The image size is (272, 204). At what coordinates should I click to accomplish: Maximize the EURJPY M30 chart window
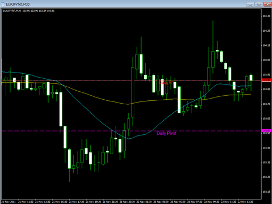[259, 4]
